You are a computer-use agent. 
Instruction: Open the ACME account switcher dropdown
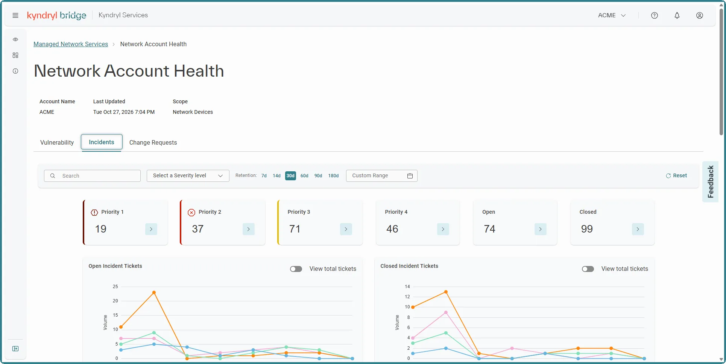click(612, 15)
